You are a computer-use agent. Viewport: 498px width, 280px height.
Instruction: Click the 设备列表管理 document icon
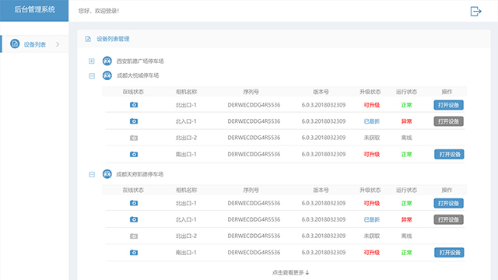pyautogui.click(x=88, y=39)
